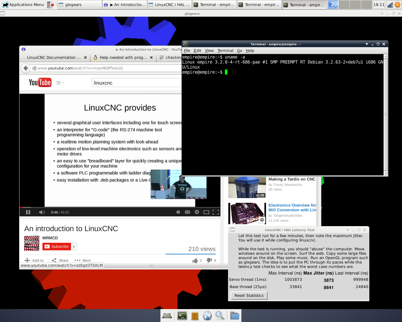Open the View menu in Terminal
402x322 pixels.
[209, 51]
